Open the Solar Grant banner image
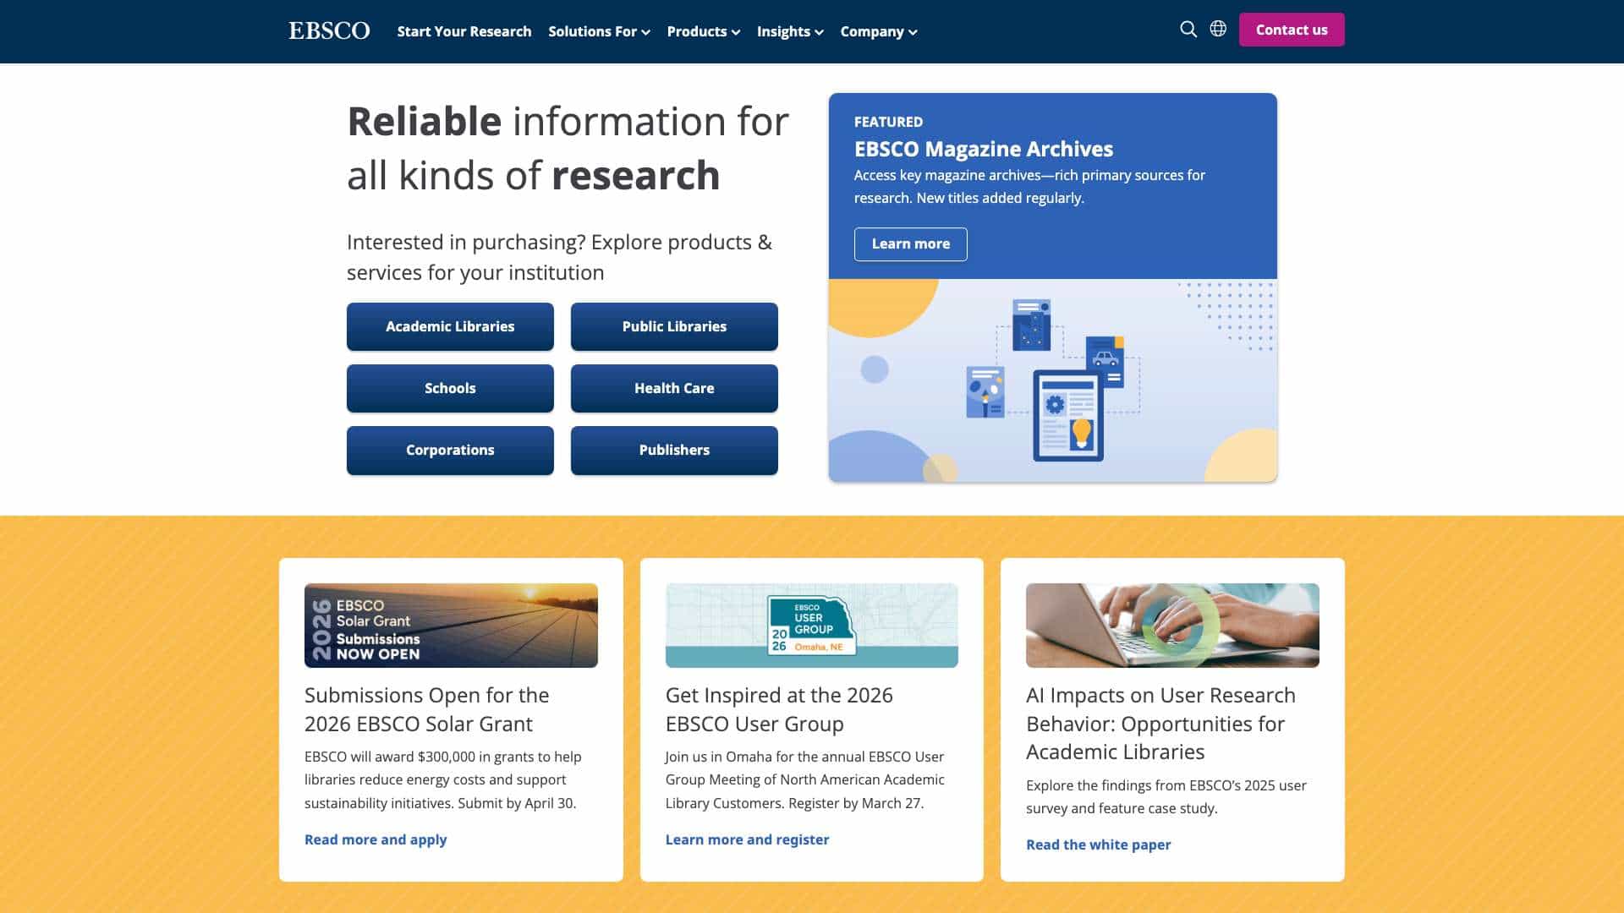The width and height of the screenshot is (1624, 913). click(x=451, y=626)
